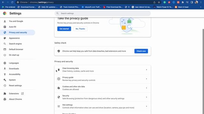Click the browser forward arrow
Viewport: 204px width, 114px height.
[8, 2]
